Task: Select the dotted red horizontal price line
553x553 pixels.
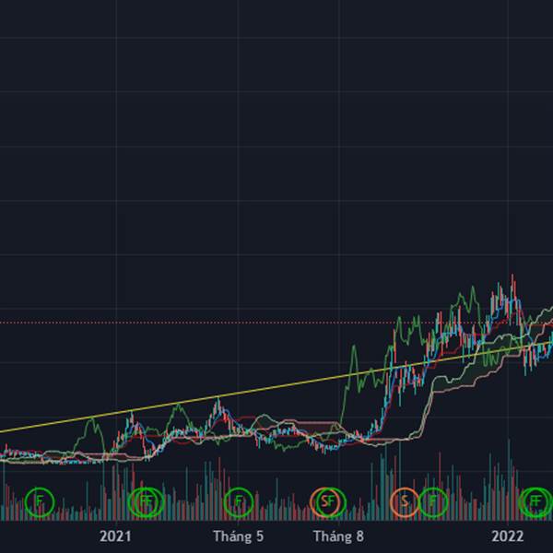Action: [x=276, y=323]
